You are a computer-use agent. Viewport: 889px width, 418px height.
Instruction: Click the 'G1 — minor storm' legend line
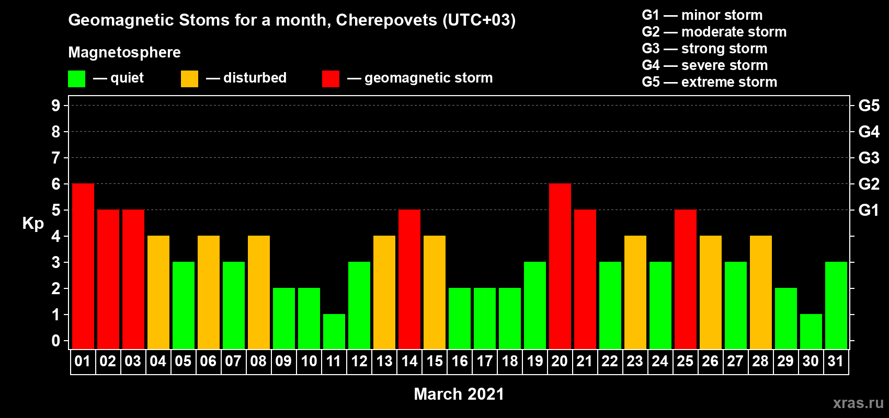tap(702, 15)
